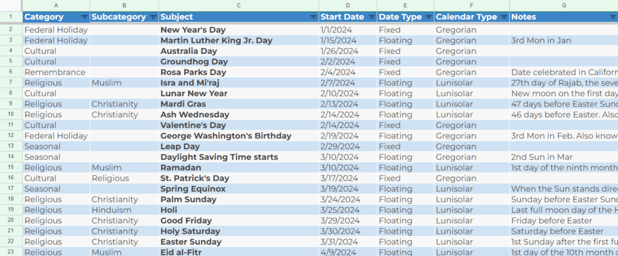Select the Ash Wednesday cell
This screenshot has width=618, height=256.
coord(239,115)
